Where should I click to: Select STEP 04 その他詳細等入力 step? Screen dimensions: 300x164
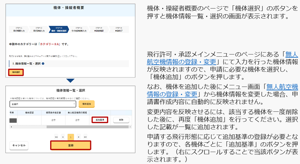point(79,29)
